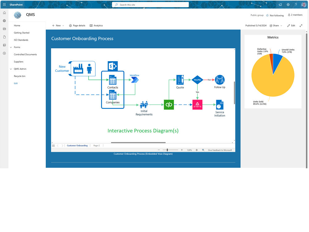
Task: View the 2 members of the site
Action: click(295, 15)
